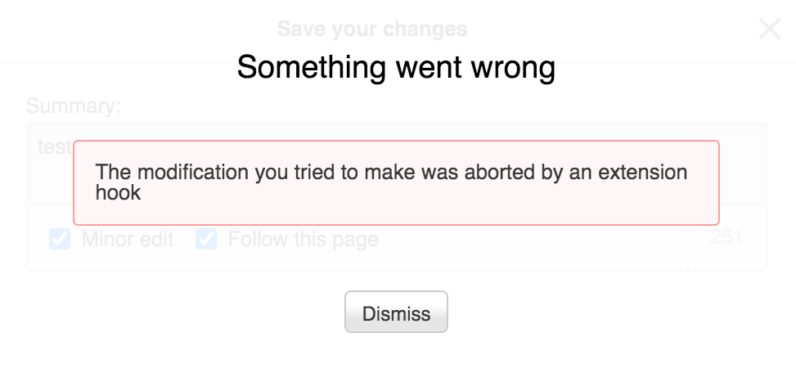Close the Save your changes dialog
This screenshot has width=796, height=387.
[770, 29]
